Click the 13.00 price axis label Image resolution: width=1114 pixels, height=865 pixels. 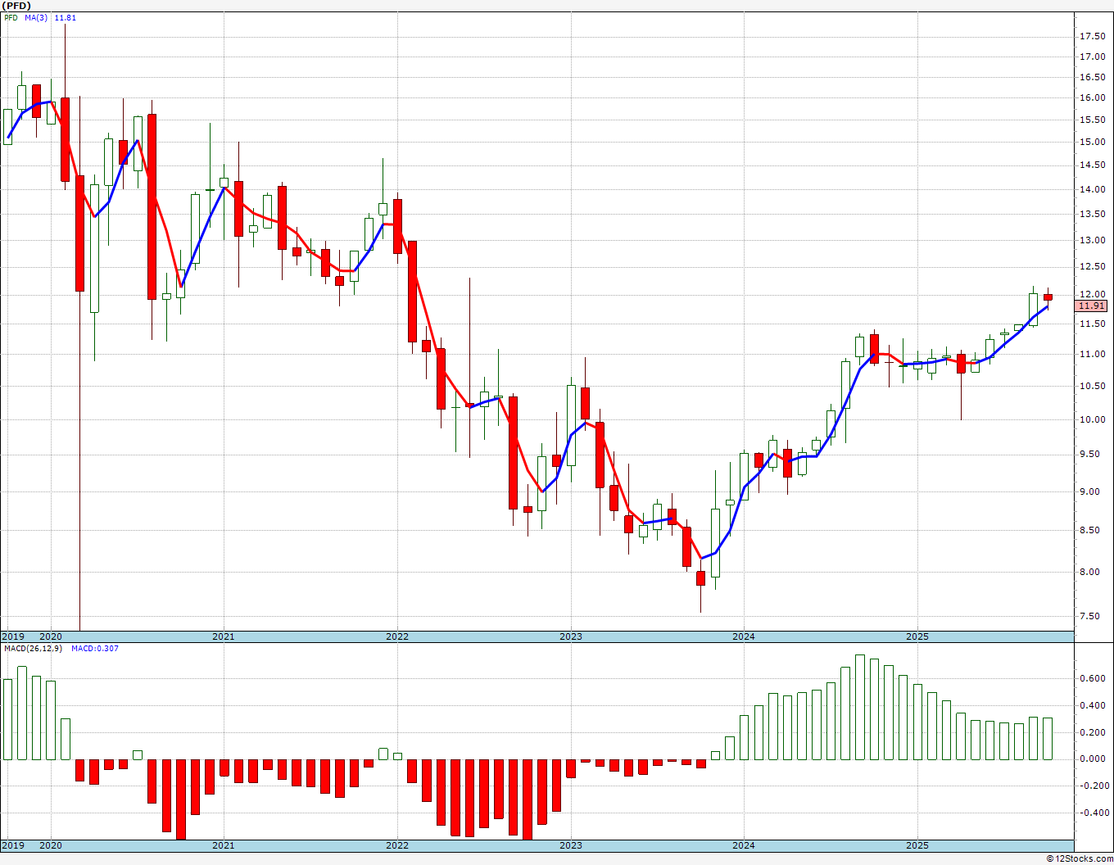click(1092, 240)
